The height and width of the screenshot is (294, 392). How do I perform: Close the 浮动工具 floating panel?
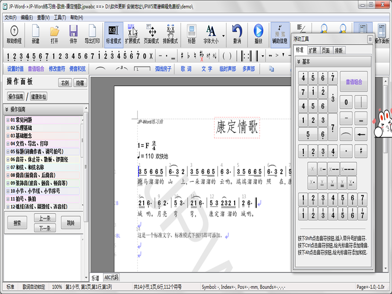tap(370, 39)
